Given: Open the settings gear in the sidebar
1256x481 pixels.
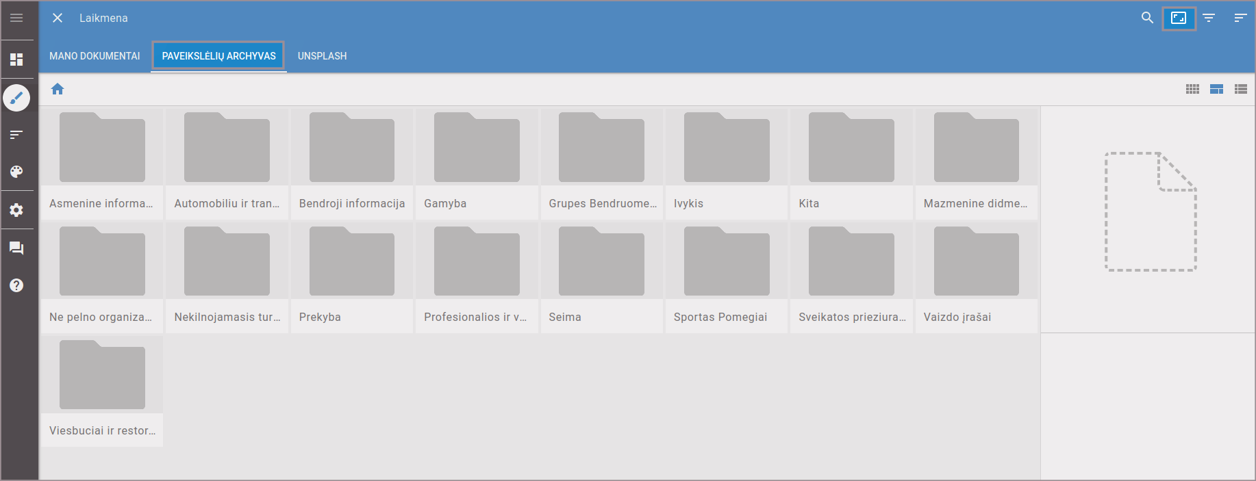Looking at the screenshot, I should pyautogui.click(x=16, y=210).
